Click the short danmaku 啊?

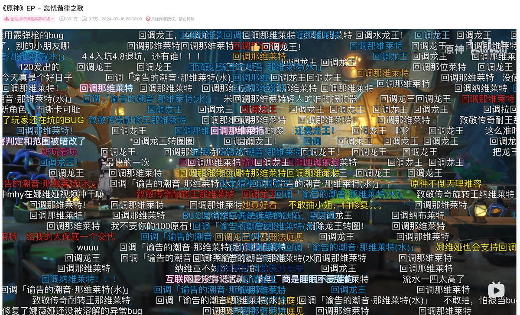403,130
